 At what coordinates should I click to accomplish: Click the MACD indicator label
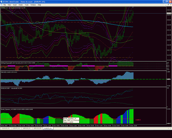pos(9,72)
